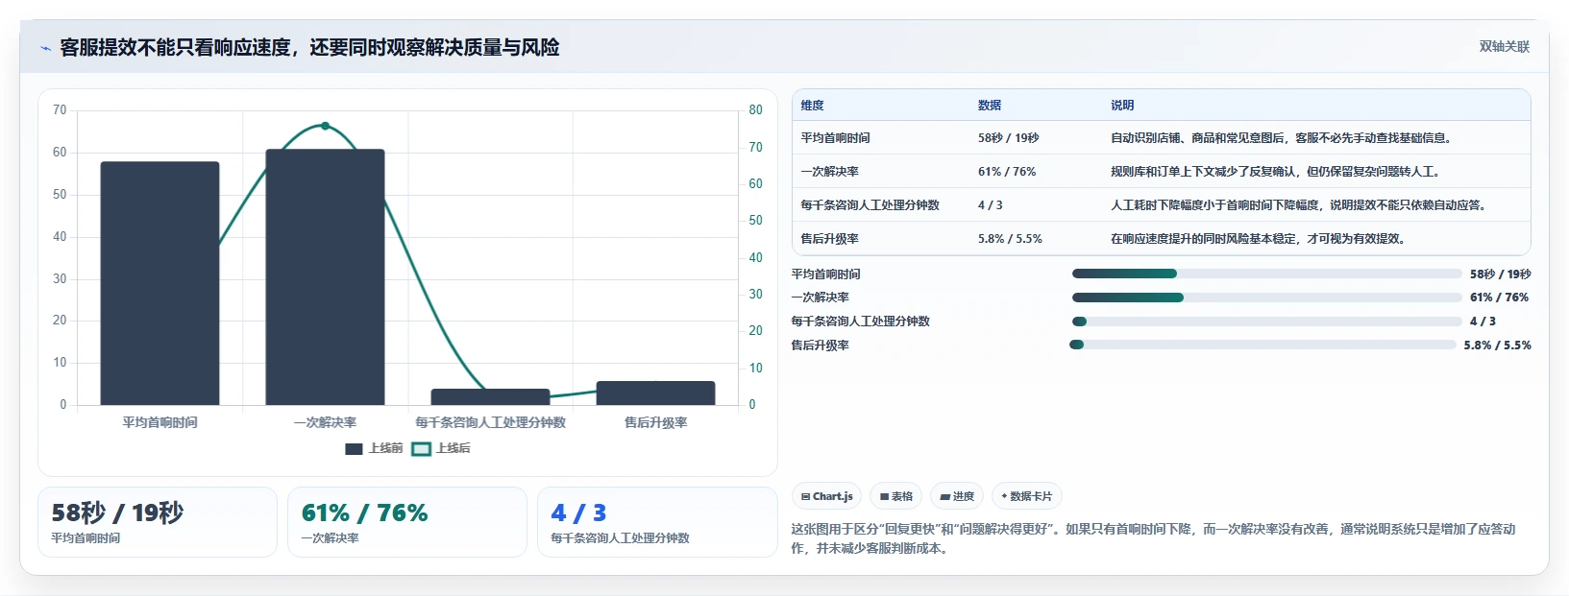Click the table cell 5.8% / 5.5%
Screen dimensions: 1569x596
[1010, 239]
